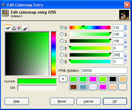The width and height of the screenshot is (132, 110).
Task: Click the Help button
Action: (17, 101)
